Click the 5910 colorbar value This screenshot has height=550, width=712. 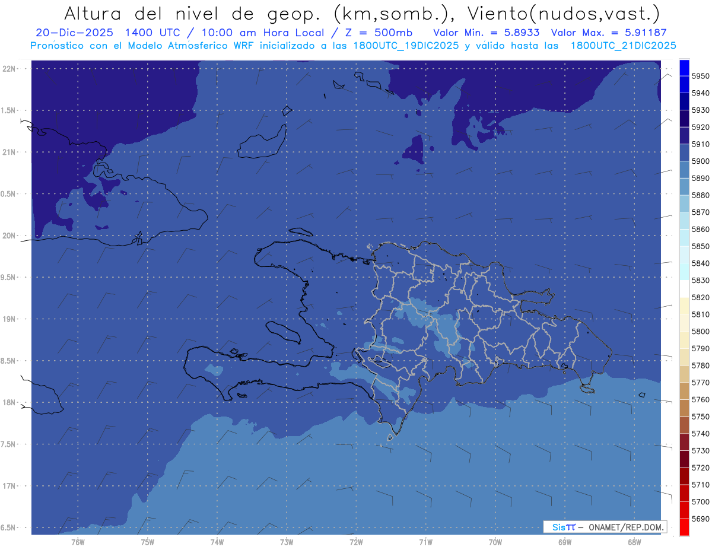click(x=700, y=144)
